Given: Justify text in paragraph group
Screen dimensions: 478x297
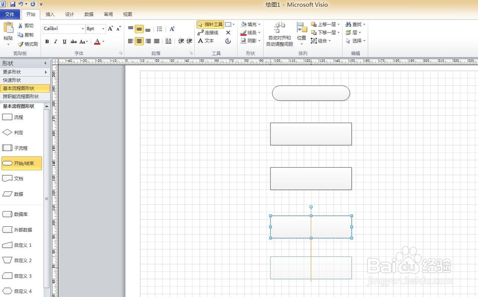Looking at the screenshot, I should coord(157,41).
